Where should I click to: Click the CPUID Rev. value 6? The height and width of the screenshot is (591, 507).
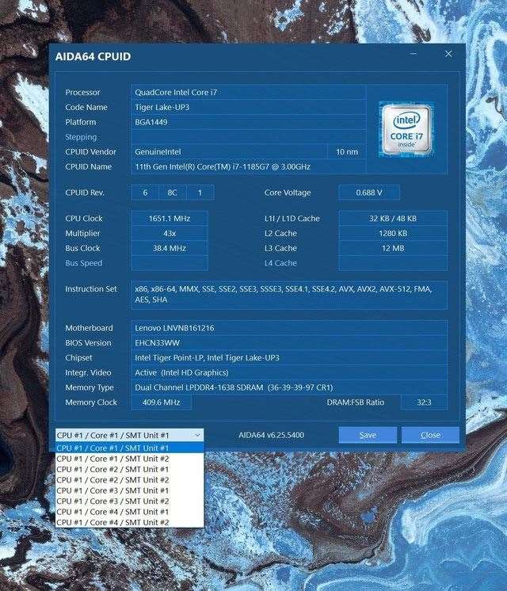145,193
